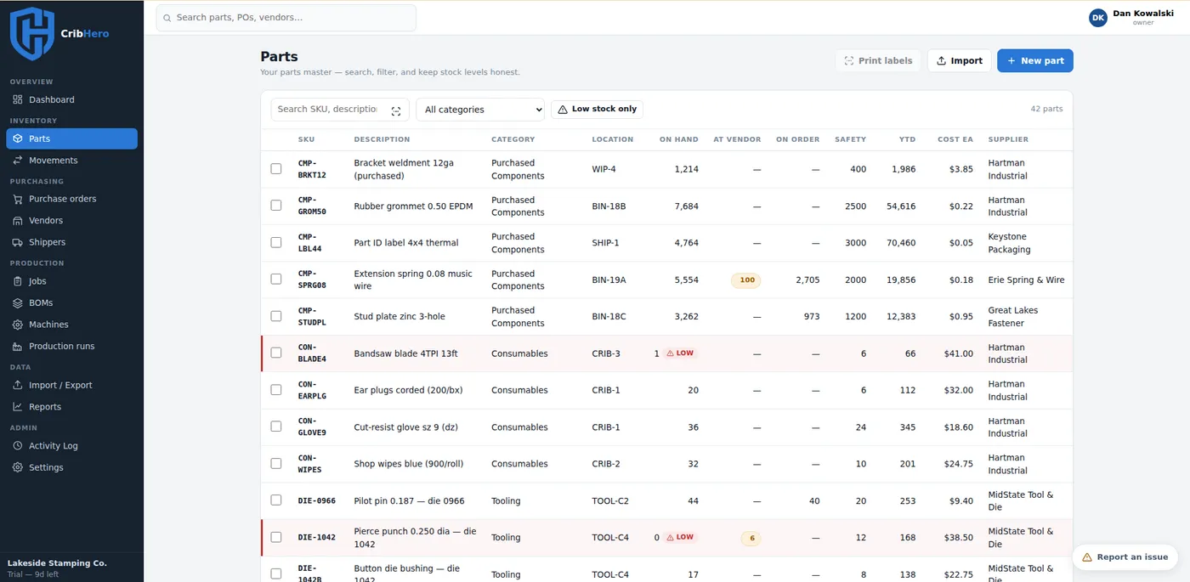Focus the global parts search box
Screen dimensions: 1190x582
(x=286, y=18)
